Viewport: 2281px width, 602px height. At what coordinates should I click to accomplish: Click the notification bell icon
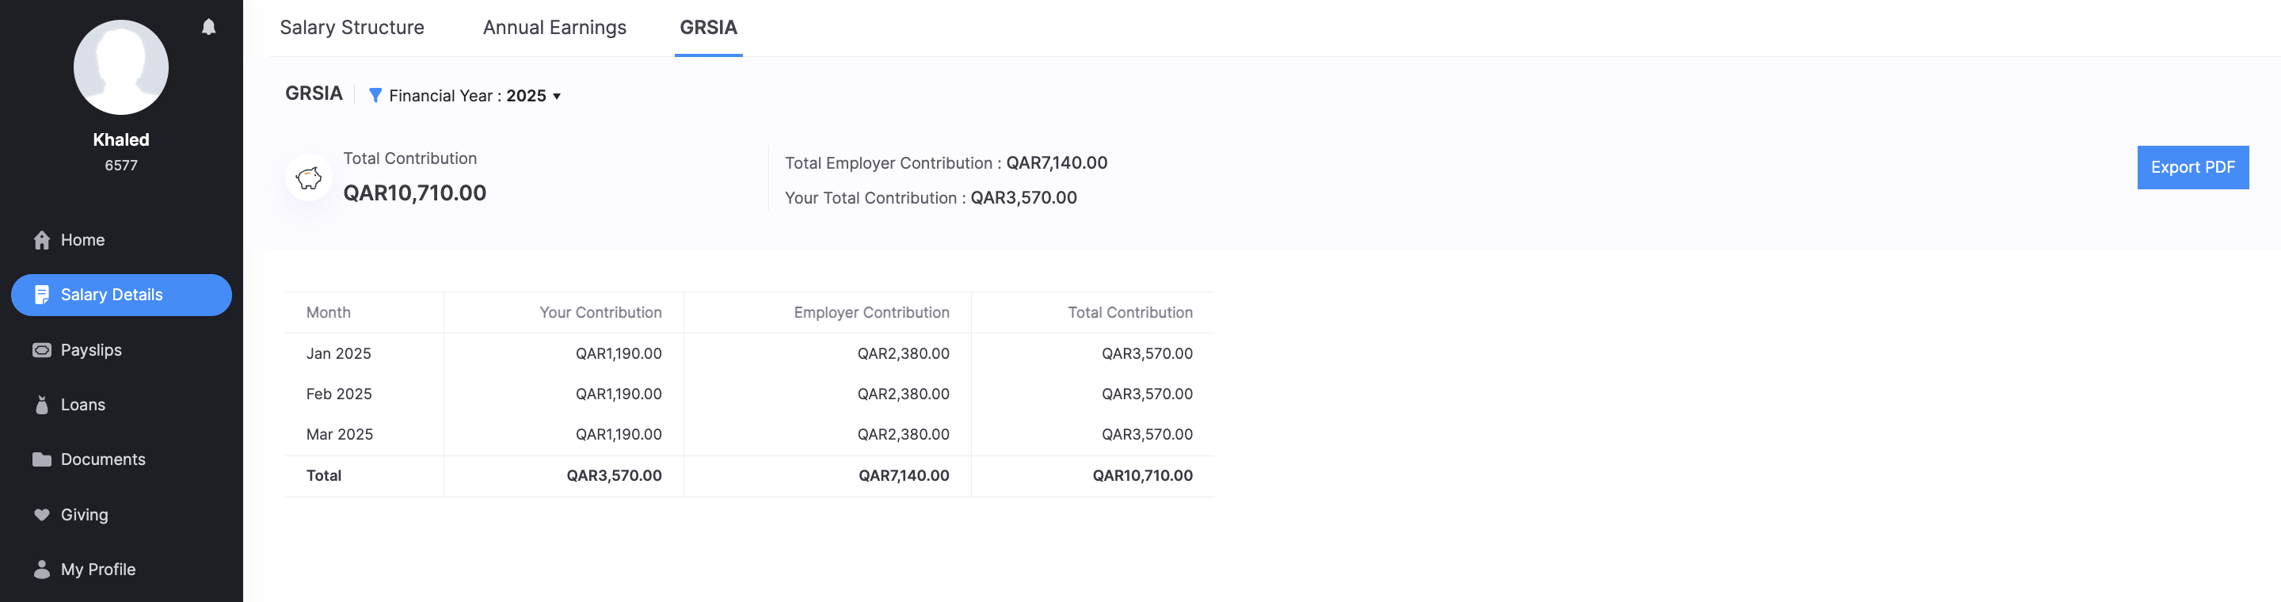tap(208, 28)
